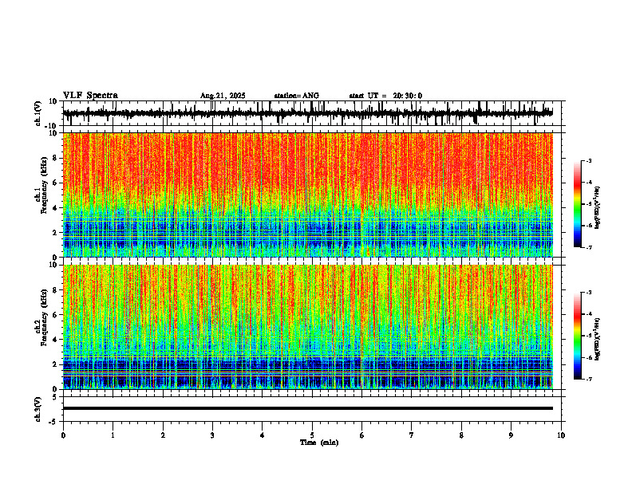Click the "8" kHz tick of ch.1 spectrogram

(55, 158)
